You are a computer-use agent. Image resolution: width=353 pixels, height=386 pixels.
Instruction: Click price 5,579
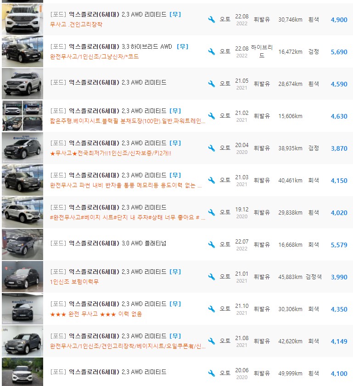(339, 245)
